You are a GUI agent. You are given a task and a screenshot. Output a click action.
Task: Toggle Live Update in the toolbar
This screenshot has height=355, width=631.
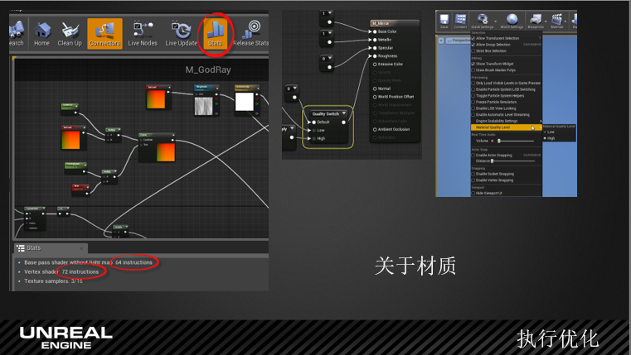(x=181, y=34)
